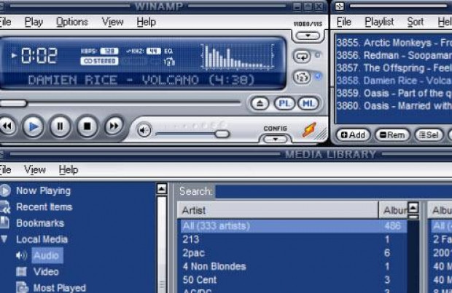
Task: Click the Sel button in playlist editor
Action: click(x=429, y=135)
